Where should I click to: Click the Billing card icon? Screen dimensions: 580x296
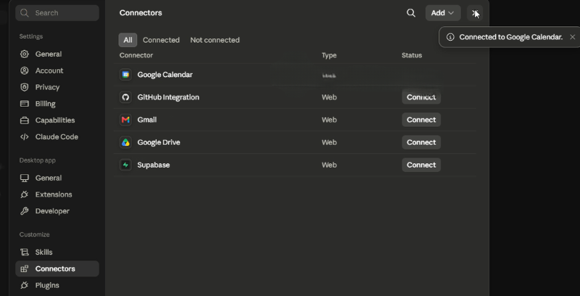[25, 104]
